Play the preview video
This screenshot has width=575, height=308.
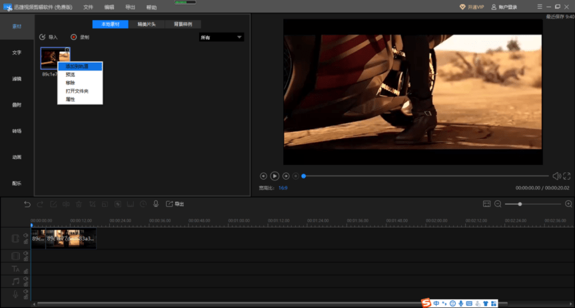pos(275,176)
